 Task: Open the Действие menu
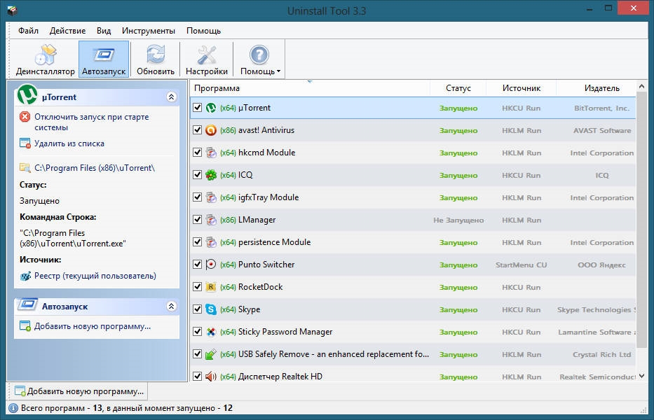pos(67,31)
